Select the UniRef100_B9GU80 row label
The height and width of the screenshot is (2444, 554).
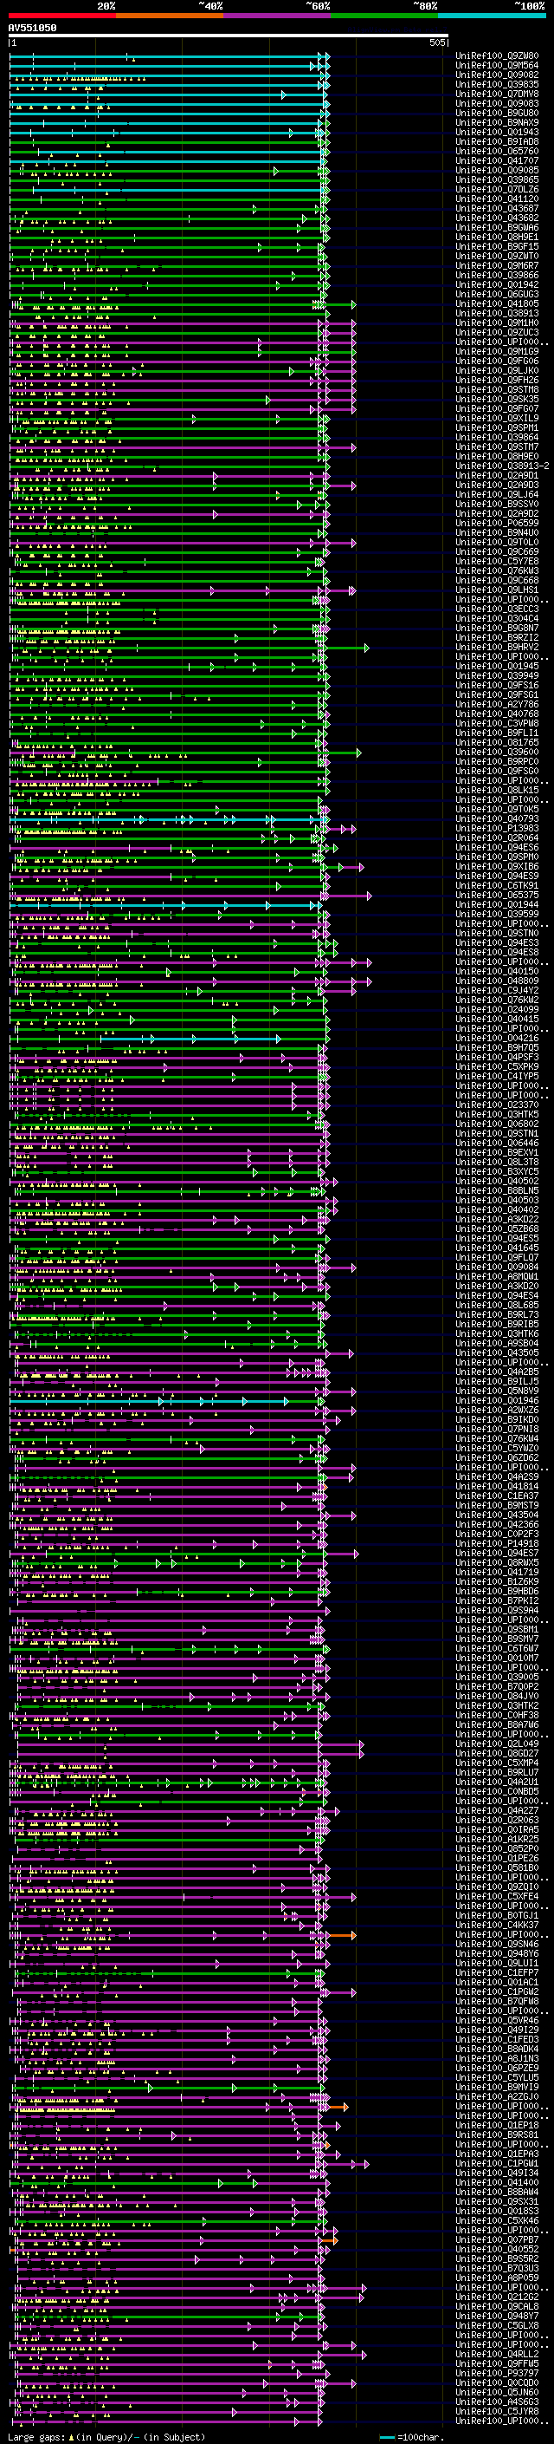[497, 113]
